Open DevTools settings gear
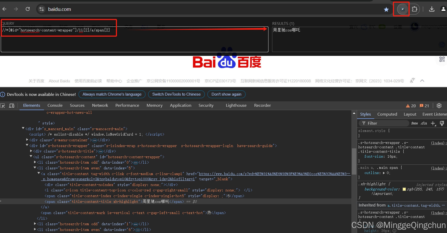447x233 pixels. coord(439,105)
